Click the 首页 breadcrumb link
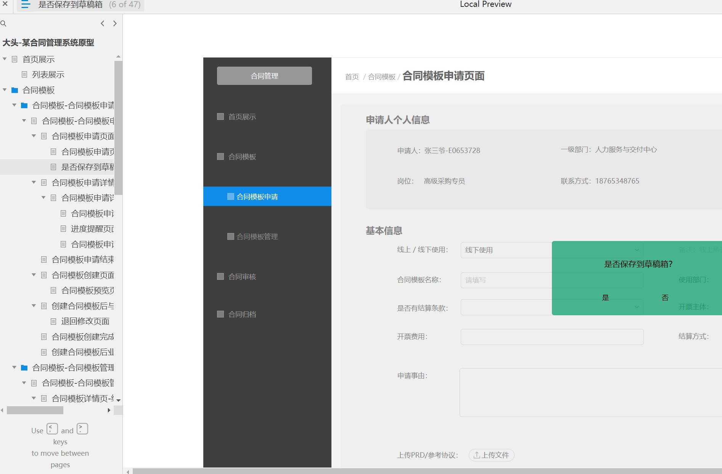 tap(352, 77)
